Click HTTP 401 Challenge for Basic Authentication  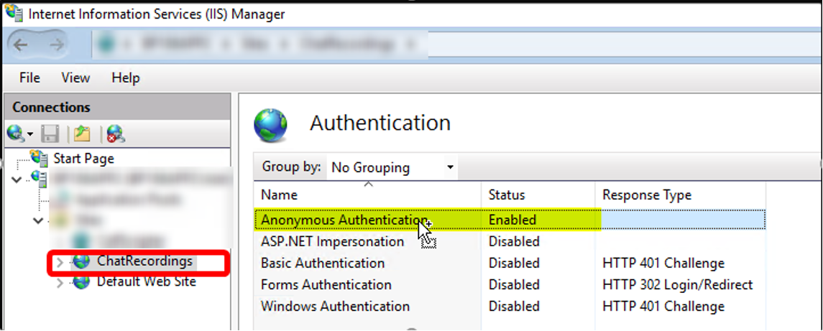pos(663,264)
